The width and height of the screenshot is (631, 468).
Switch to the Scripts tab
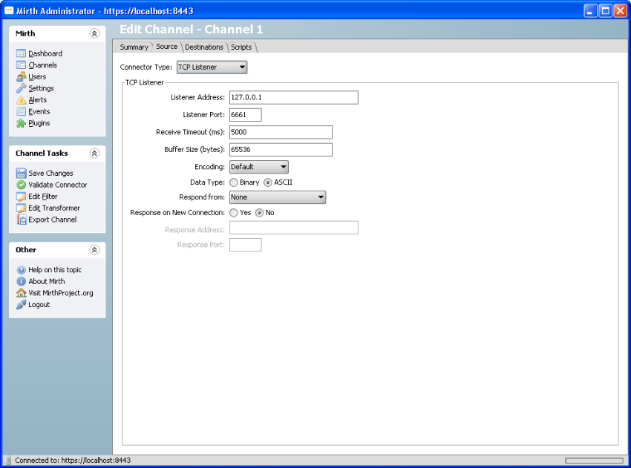tap(241, 47)
